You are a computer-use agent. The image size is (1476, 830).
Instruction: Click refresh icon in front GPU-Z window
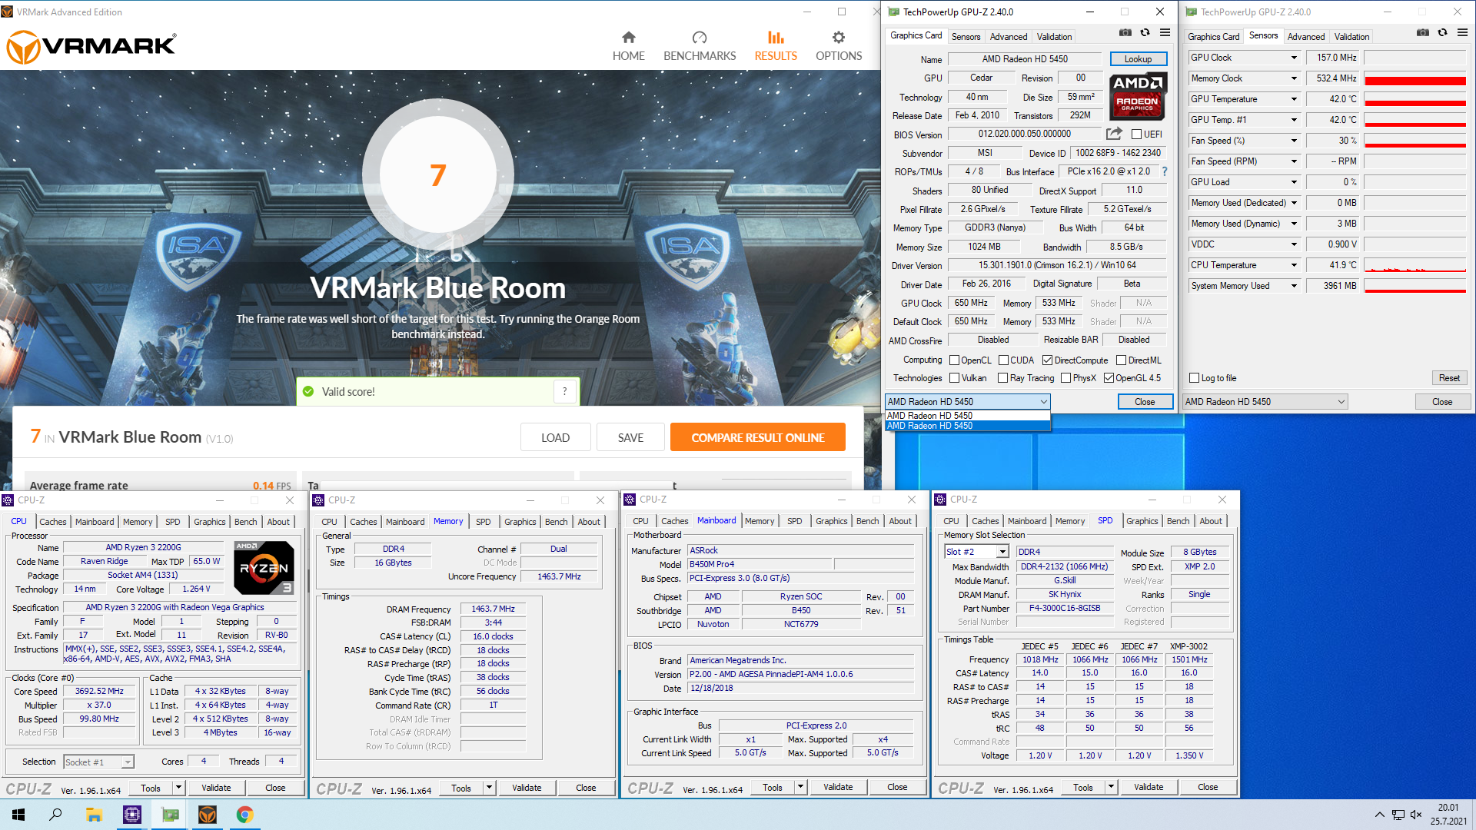(1145, 32)
